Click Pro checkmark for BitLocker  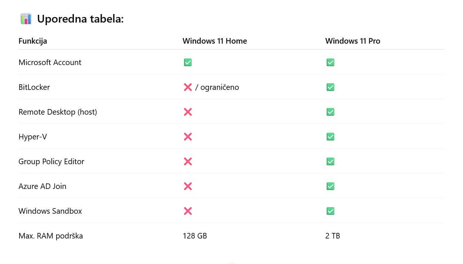[330, 87]
